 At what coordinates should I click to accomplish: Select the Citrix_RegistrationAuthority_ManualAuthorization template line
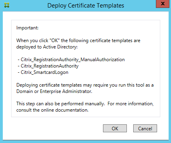point(71,60)
